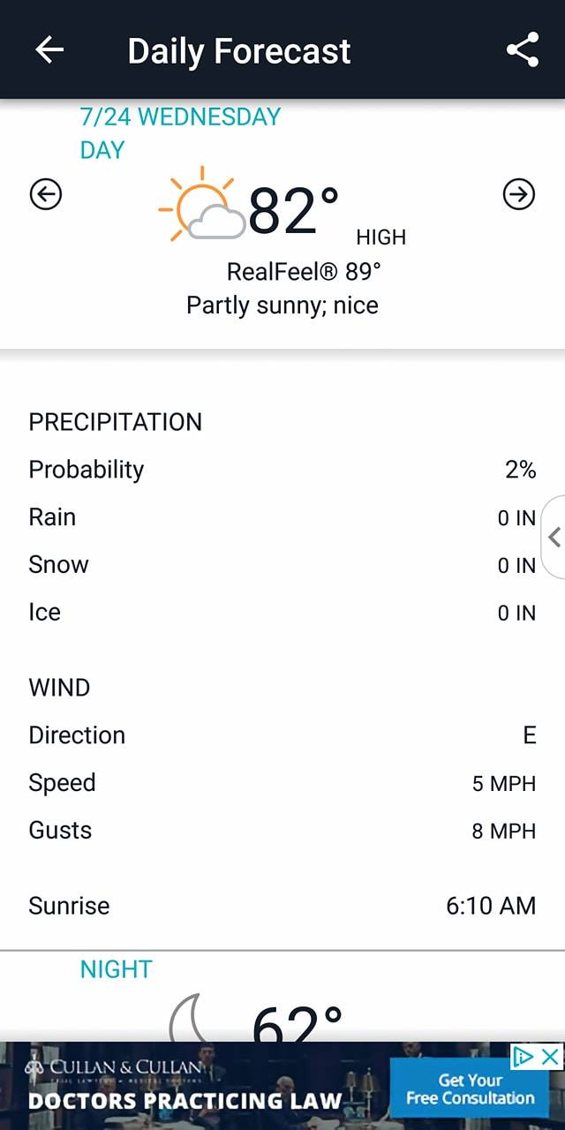Viewport: 565px width, 1130px height.
Task: Tap the night moon icon
Action: coord(188,1017)
